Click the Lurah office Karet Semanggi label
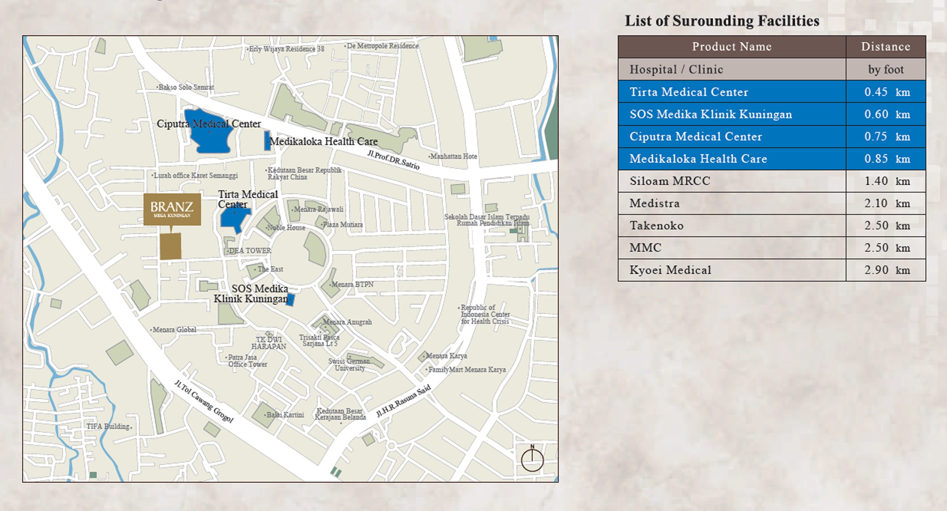Screen dimensions: 947x511 (195, 176)
